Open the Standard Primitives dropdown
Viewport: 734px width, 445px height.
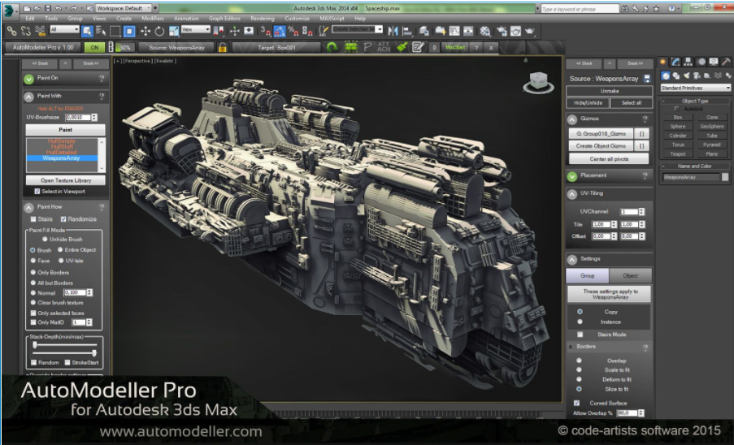[x=695, y=88]
